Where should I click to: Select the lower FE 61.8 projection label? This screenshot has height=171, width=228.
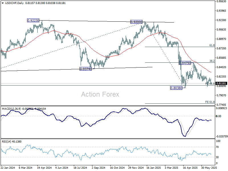point(210,102)
